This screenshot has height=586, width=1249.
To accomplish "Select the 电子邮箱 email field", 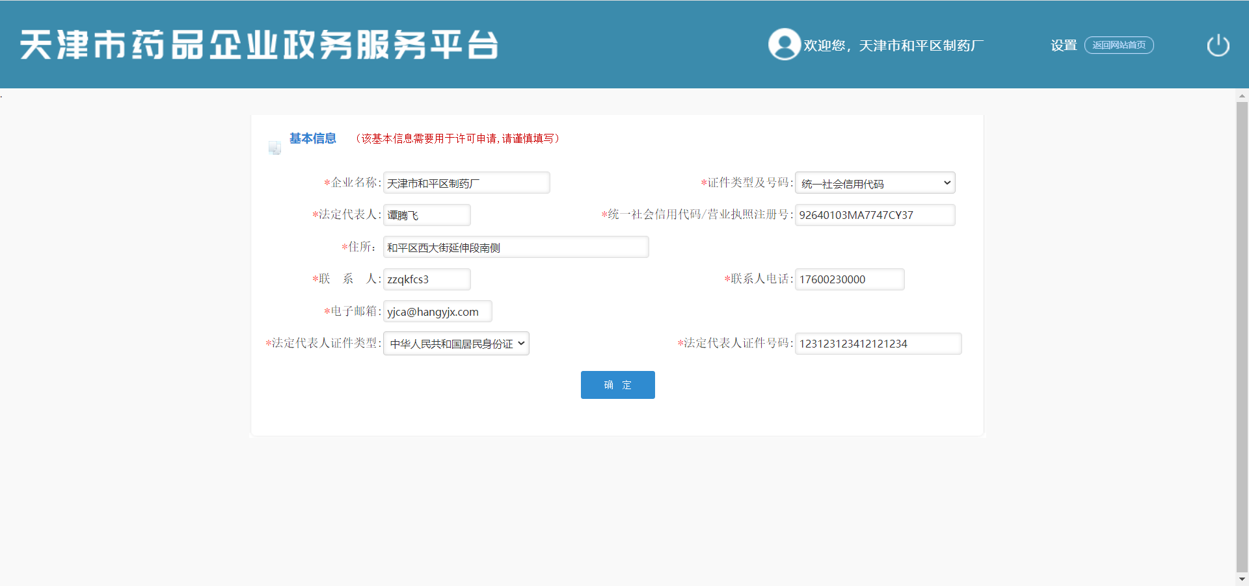I will [437, 312].
